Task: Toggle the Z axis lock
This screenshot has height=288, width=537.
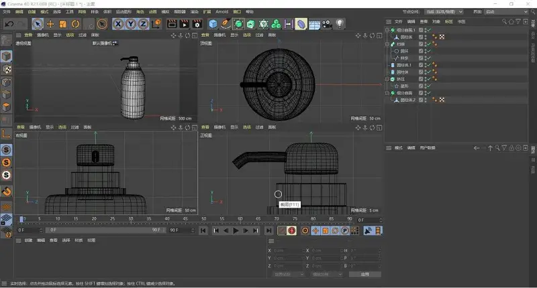Action: pos(143,24)
